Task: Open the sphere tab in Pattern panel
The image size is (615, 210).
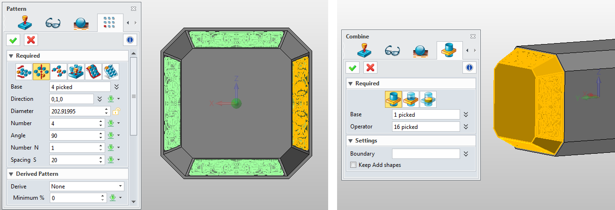Action: (x=81, y=22)
